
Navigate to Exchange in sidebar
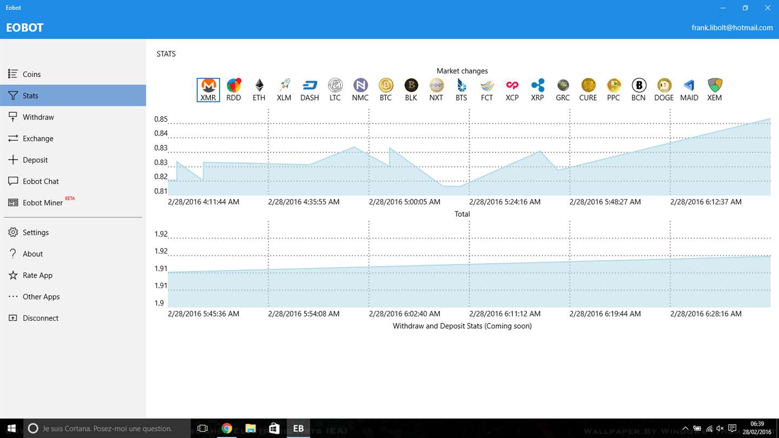[x=73, y=138]
